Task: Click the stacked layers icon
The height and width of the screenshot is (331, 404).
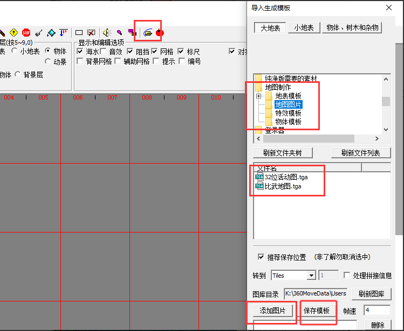Action: (132, 33)
